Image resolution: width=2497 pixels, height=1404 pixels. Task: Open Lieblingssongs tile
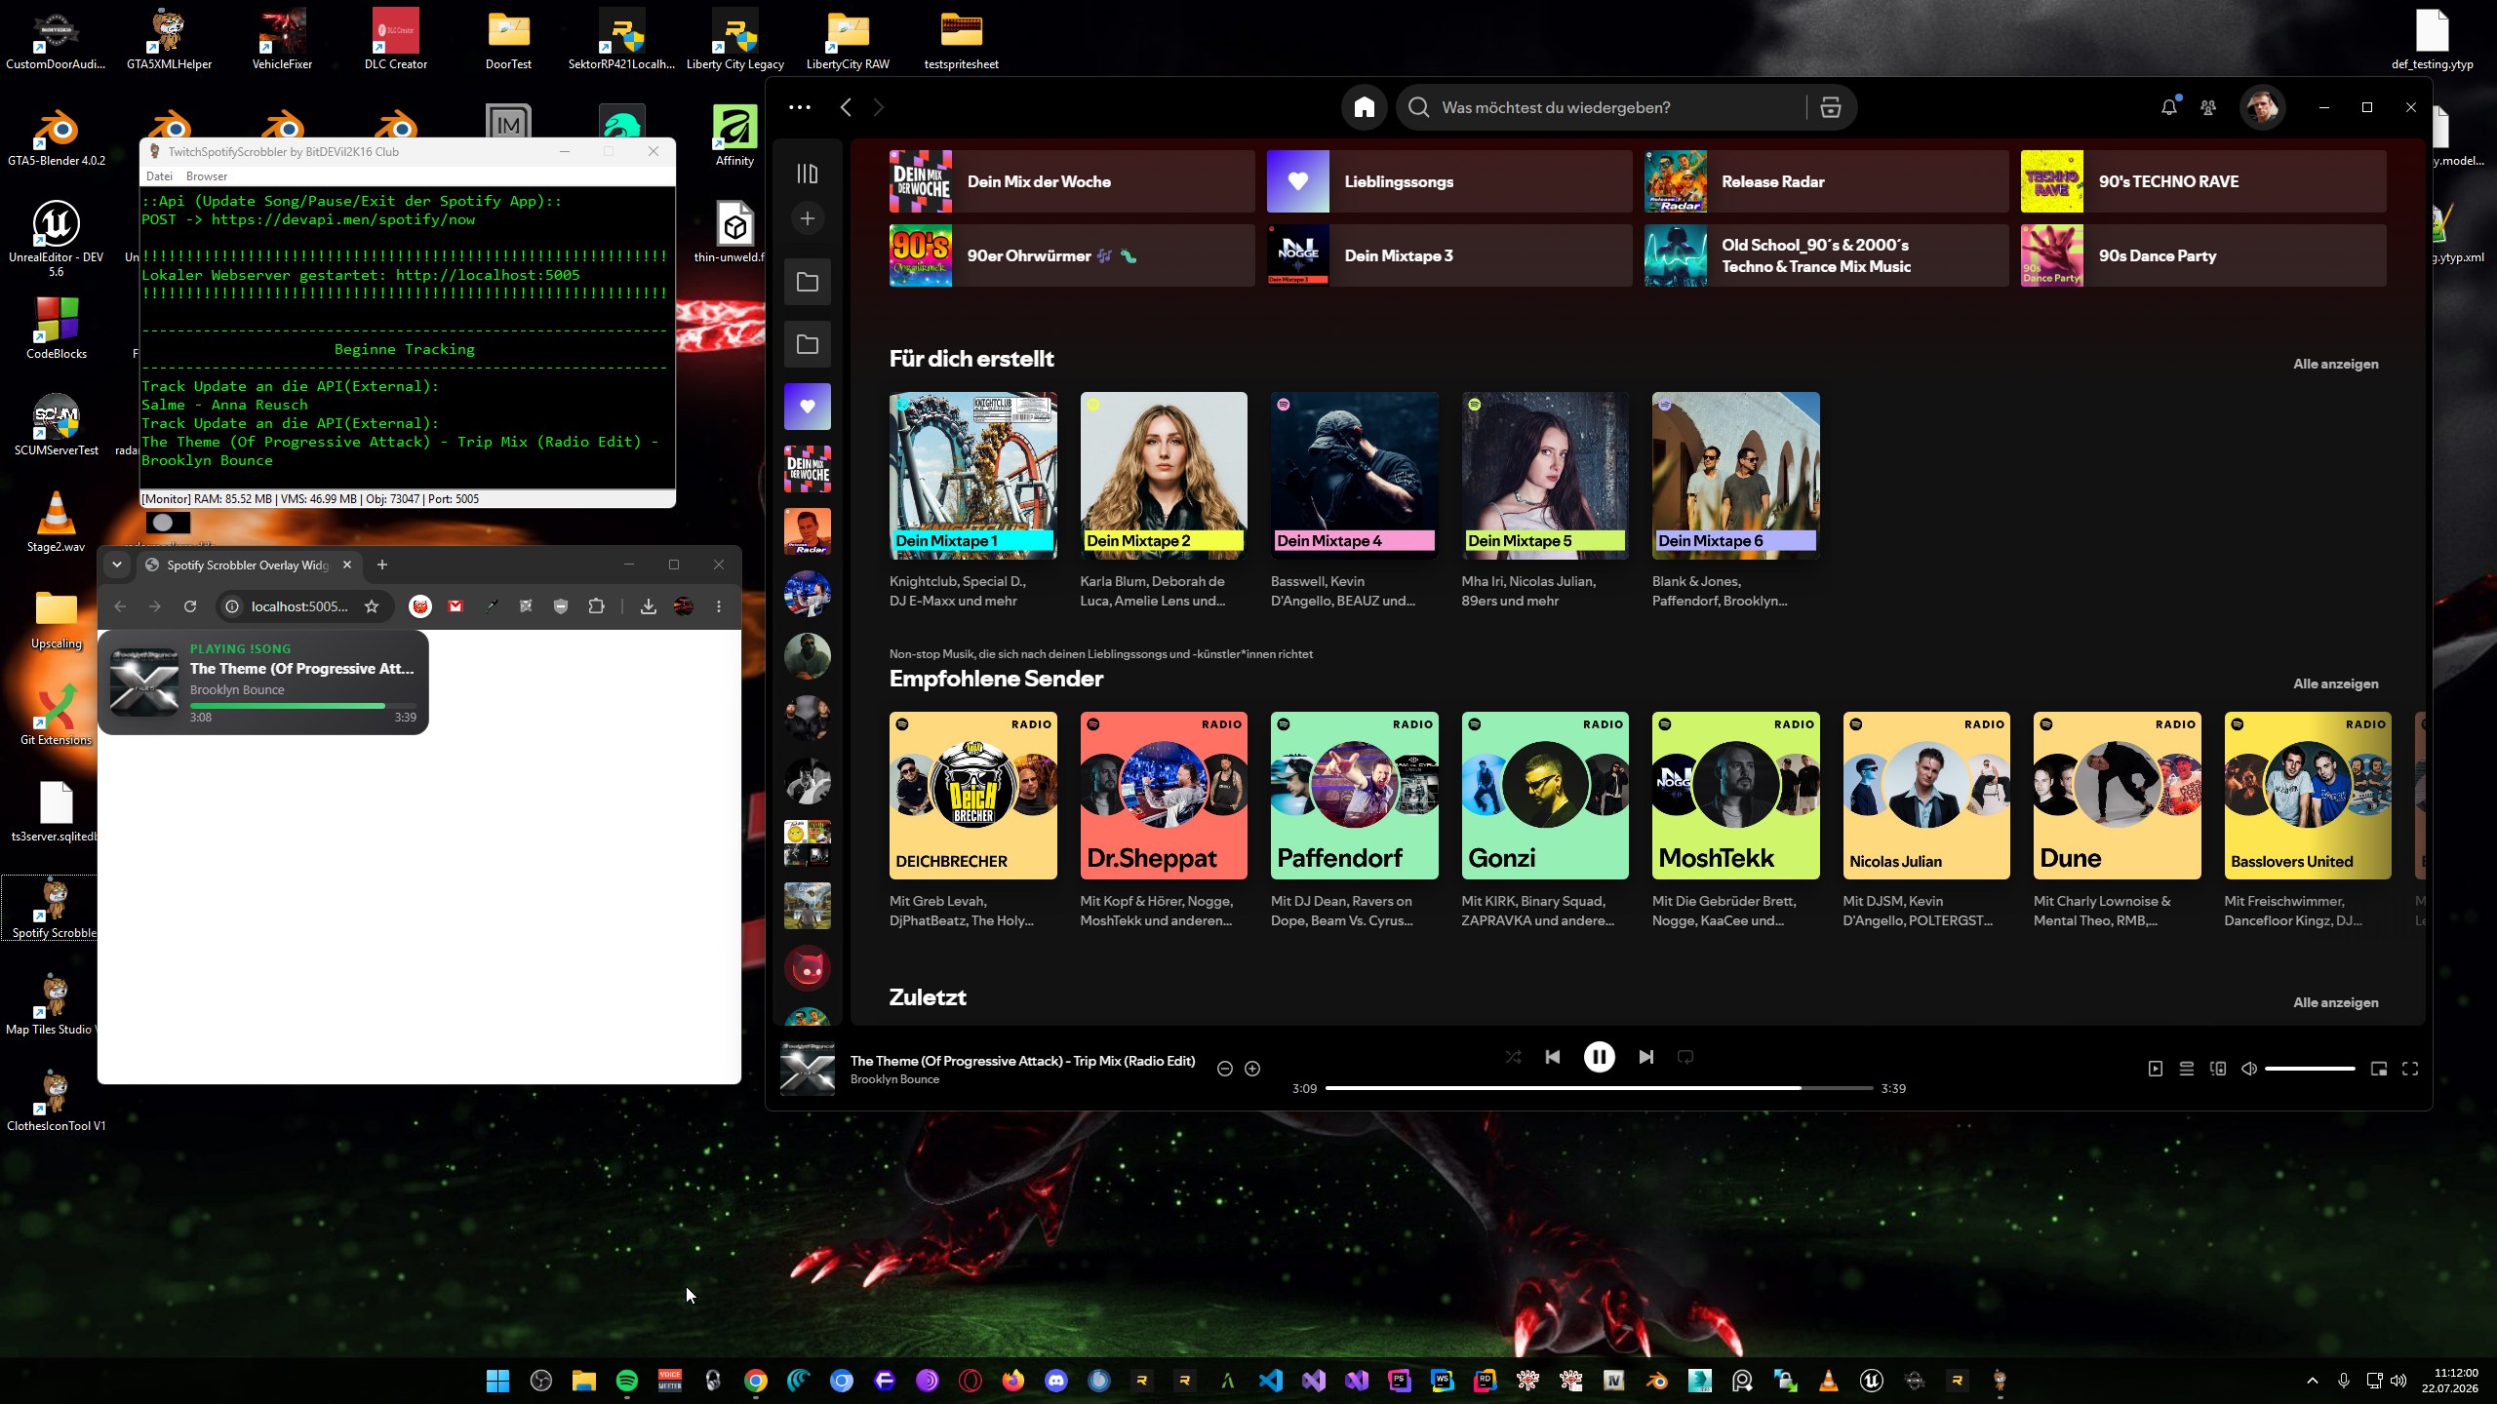1448,181
